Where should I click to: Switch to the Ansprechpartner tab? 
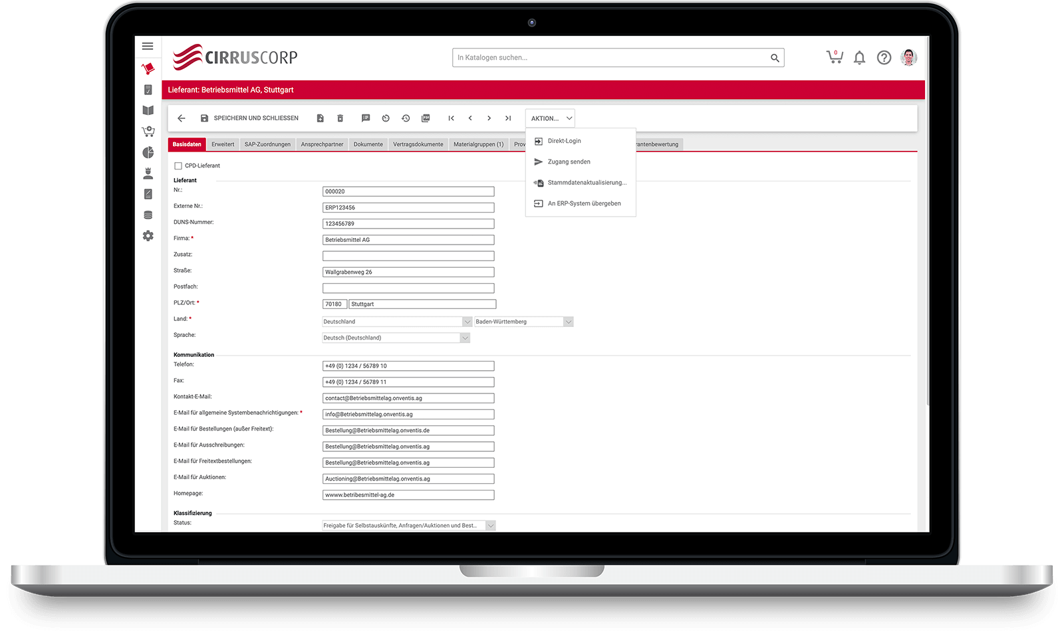(322, 144)
